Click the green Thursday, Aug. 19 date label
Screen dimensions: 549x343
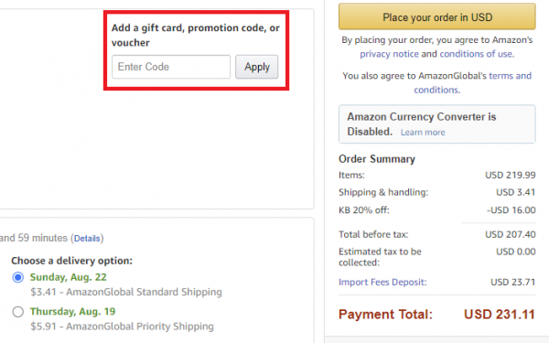(72, 311)
